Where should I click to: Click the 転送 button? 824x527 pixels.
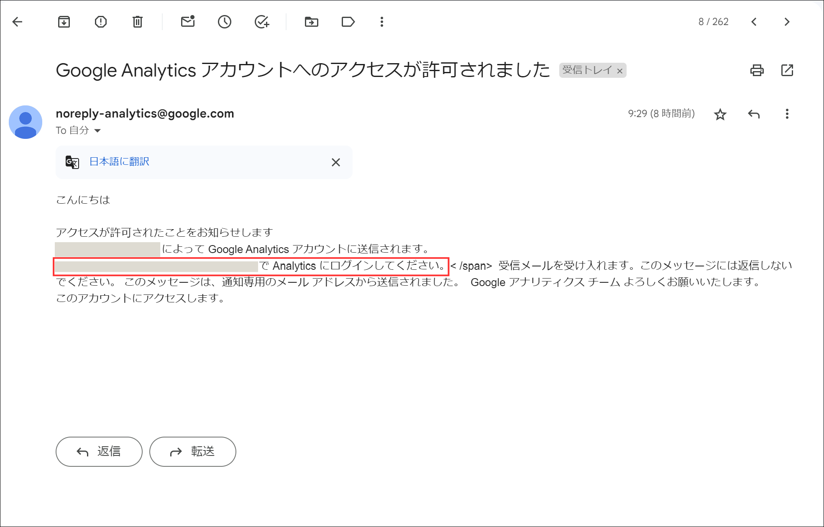(193, 452)
